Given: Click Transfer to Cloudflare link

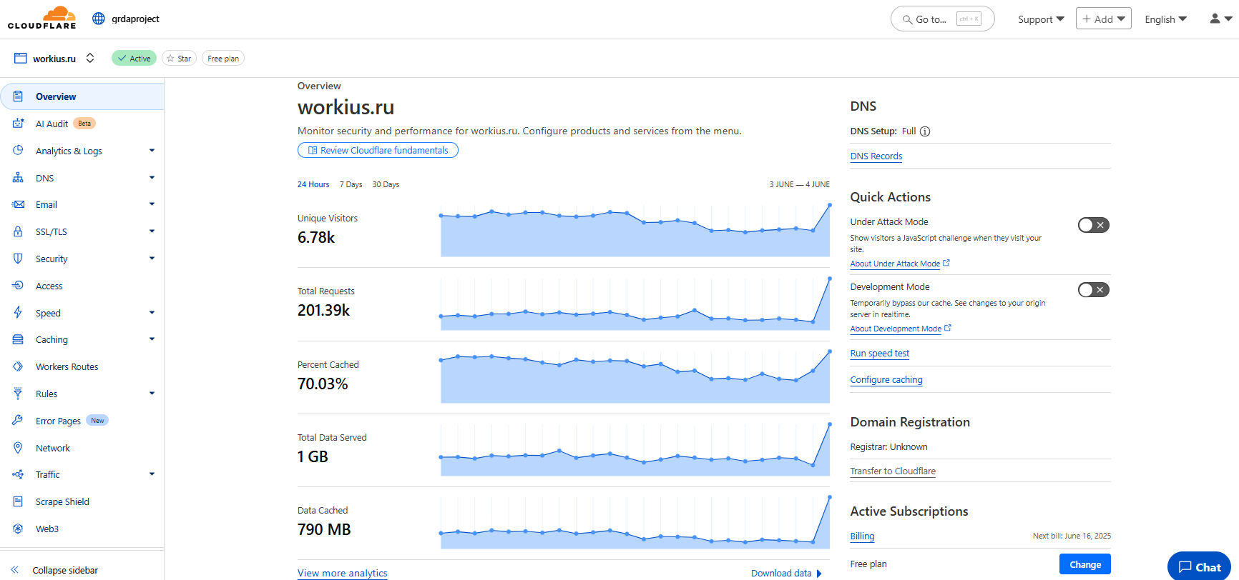Looking at the screenshot, I should 893,471.
